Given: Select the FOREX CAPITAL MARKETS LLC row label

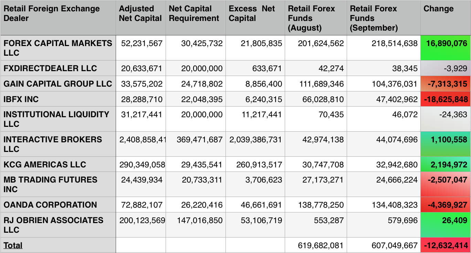Looking at the screenshot, I should click(57, 48).
